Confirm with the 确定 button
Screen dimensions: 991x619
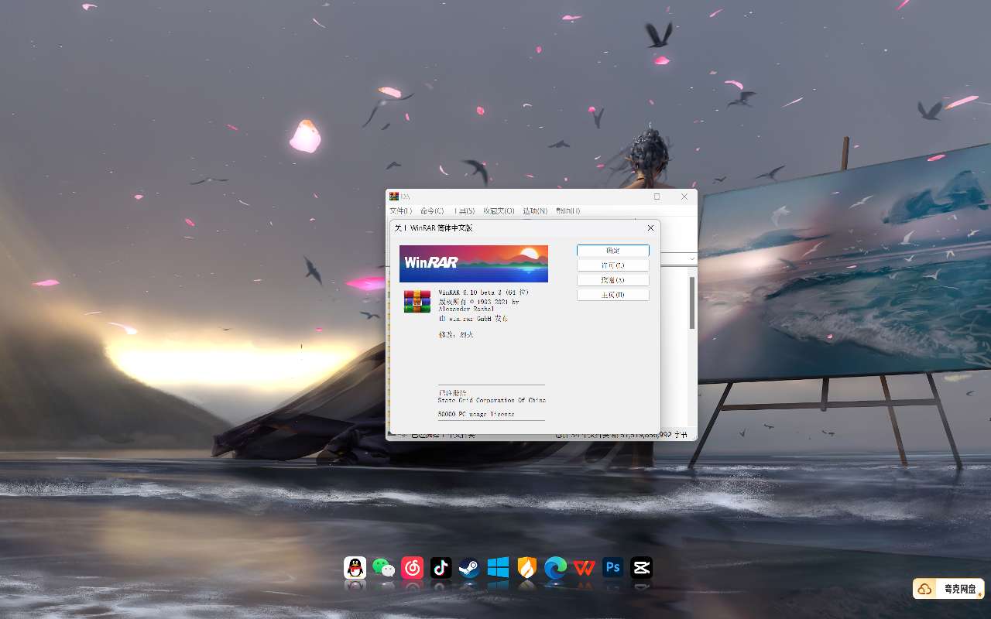point(613,251)
